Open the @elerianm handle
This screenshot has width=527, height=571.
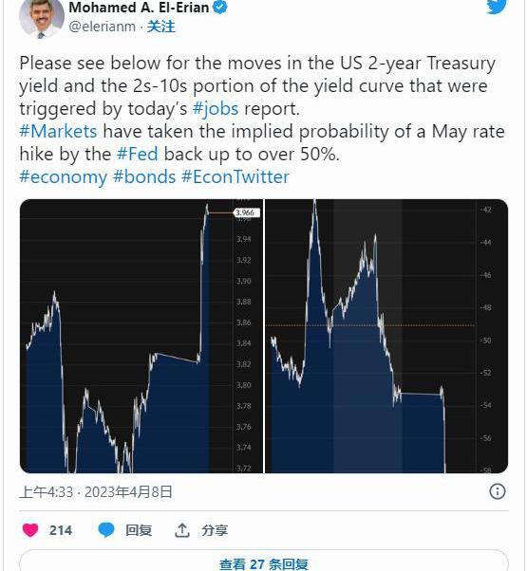click(102, 27)
